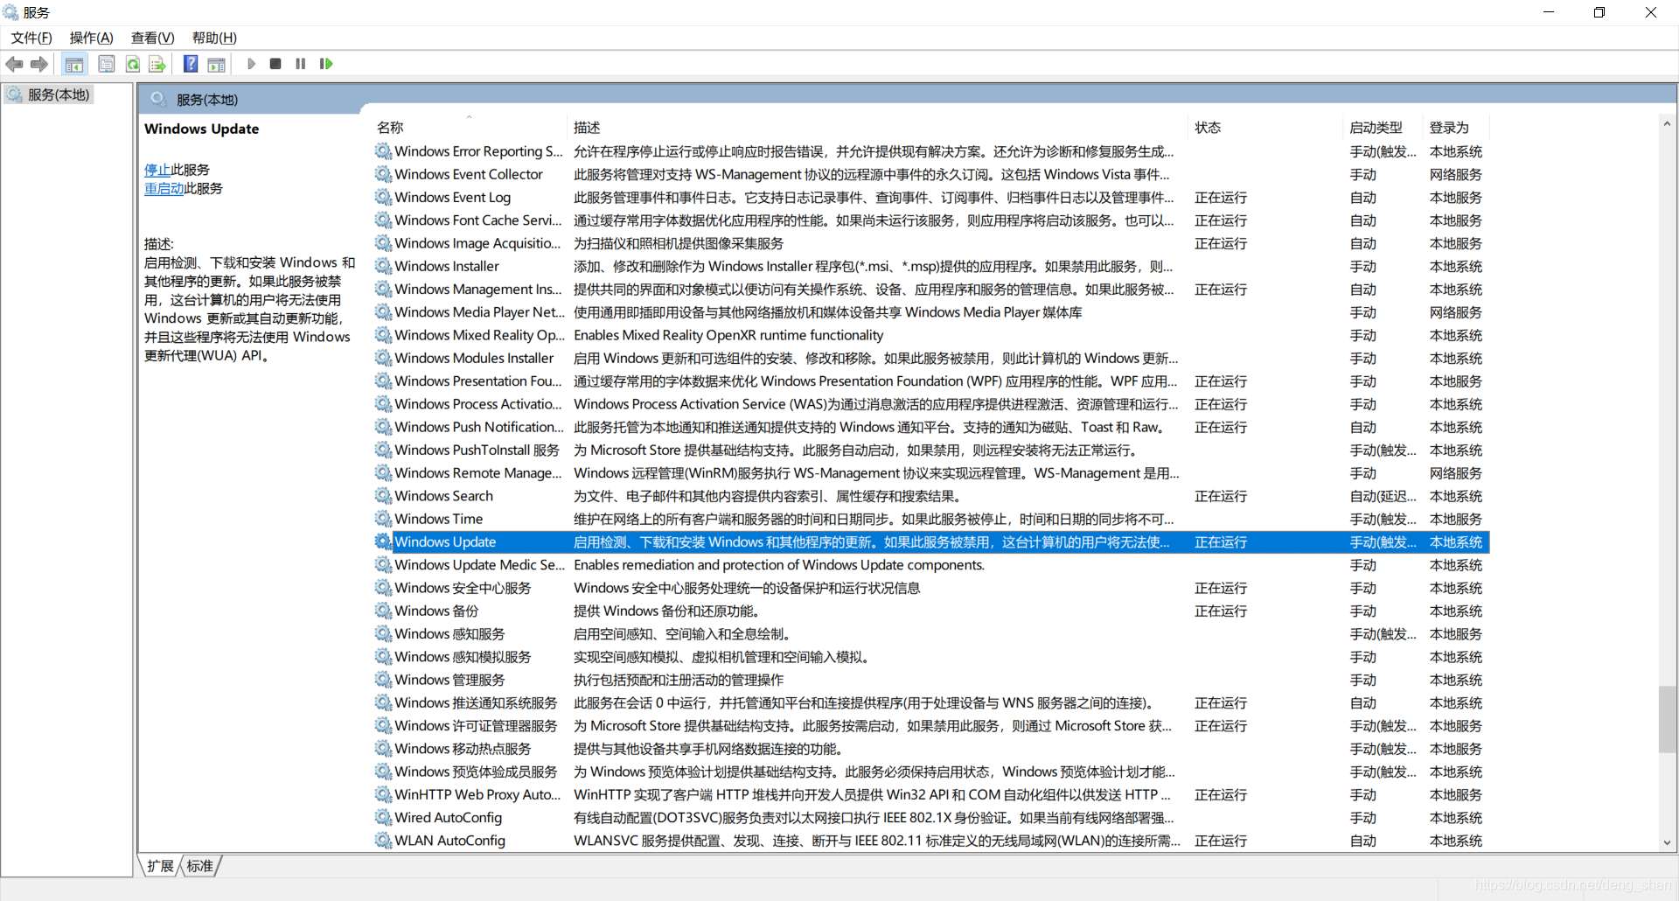
Task: Select Windows 移动热点服务 row
Action: pos(931,749)
